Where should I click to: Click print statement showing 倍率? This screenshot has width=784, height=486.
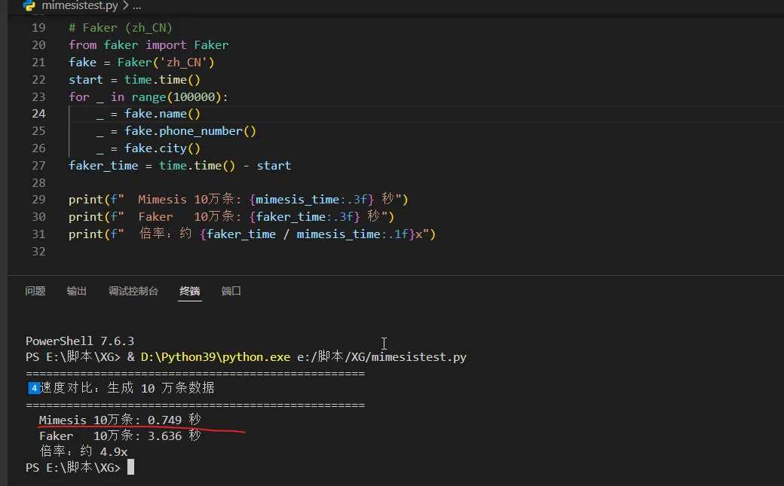click(252, 234)
